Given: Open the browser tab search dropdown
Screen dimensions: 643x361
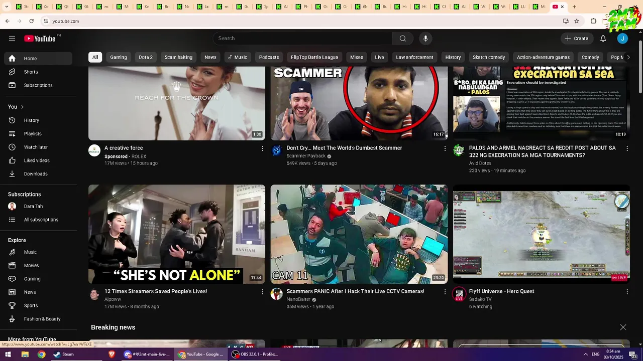Looking at the screenshot, I should click(x=7, y=7).
